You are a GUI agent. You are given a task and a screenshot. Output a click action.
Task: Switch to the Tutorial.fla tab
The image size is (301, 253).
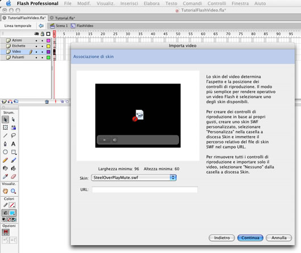[63, 18]
